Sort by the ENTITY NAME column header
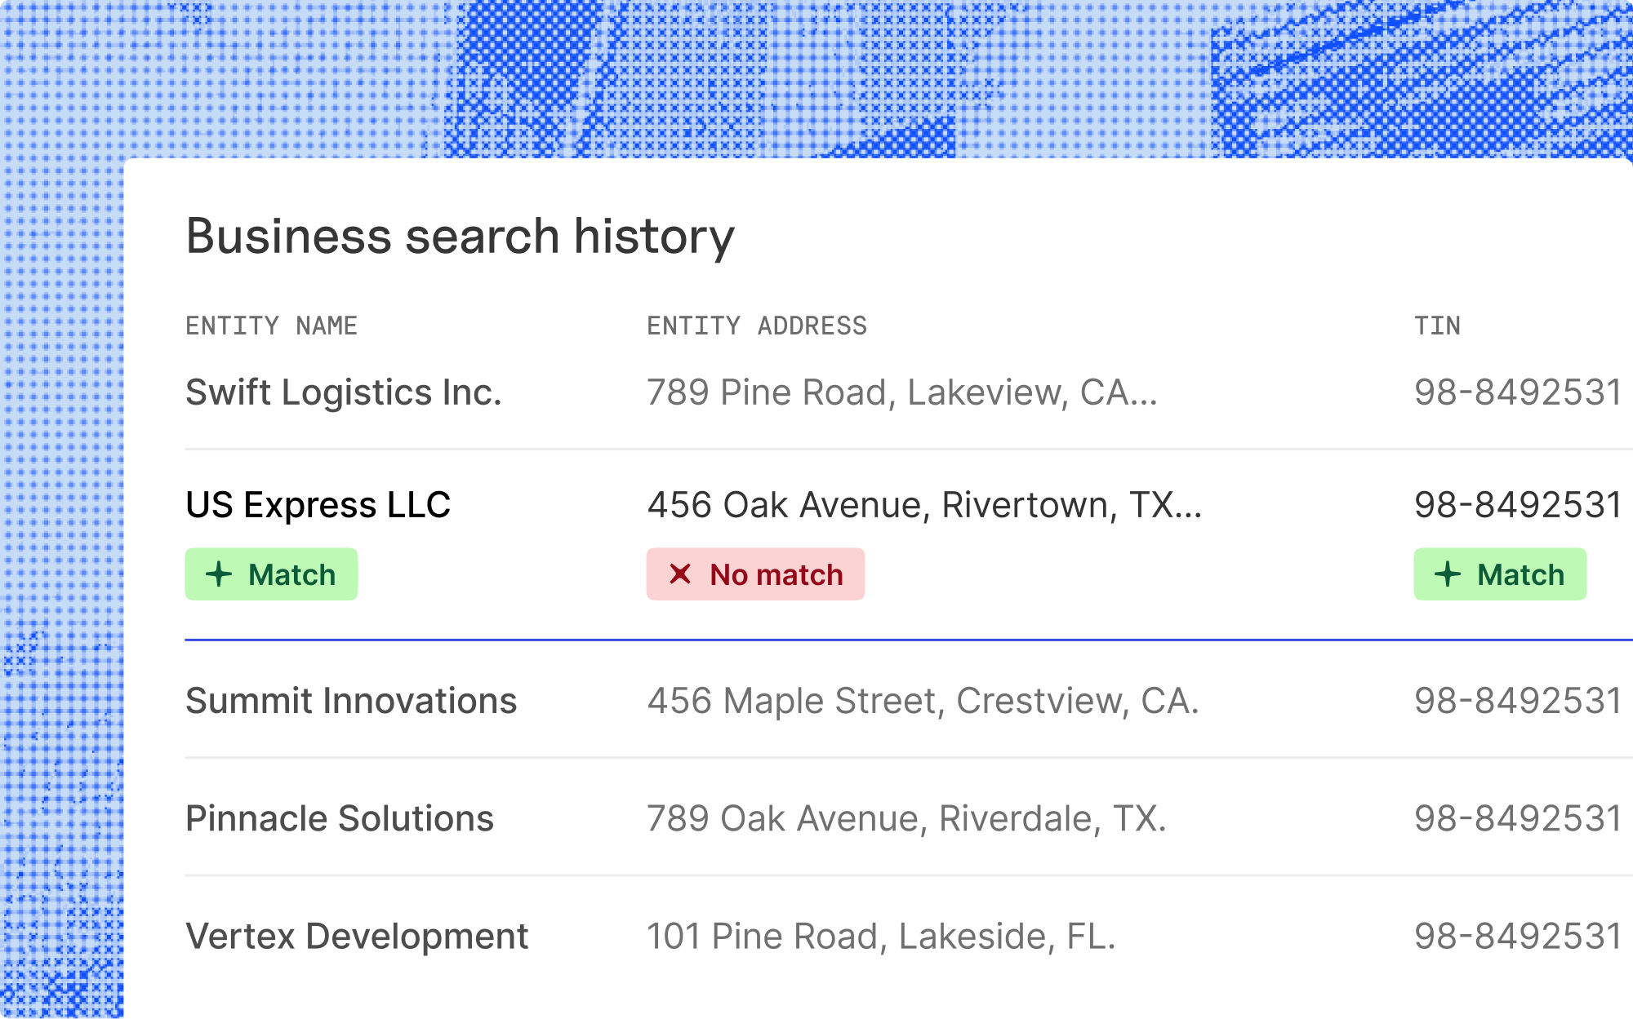 click(x=271, y=326)
